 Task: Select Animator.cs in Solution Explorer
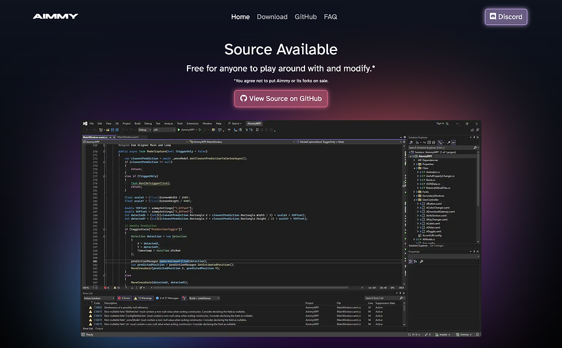[x=432, y=172]
